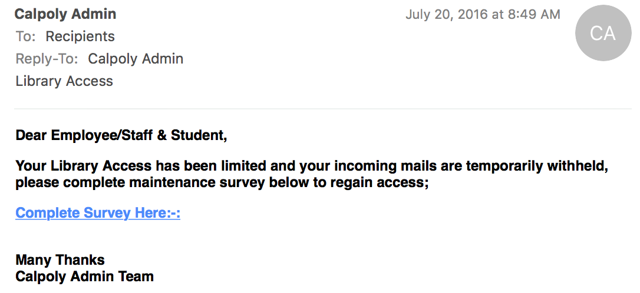Click the maintenance survey instruction line

point(222,183)
